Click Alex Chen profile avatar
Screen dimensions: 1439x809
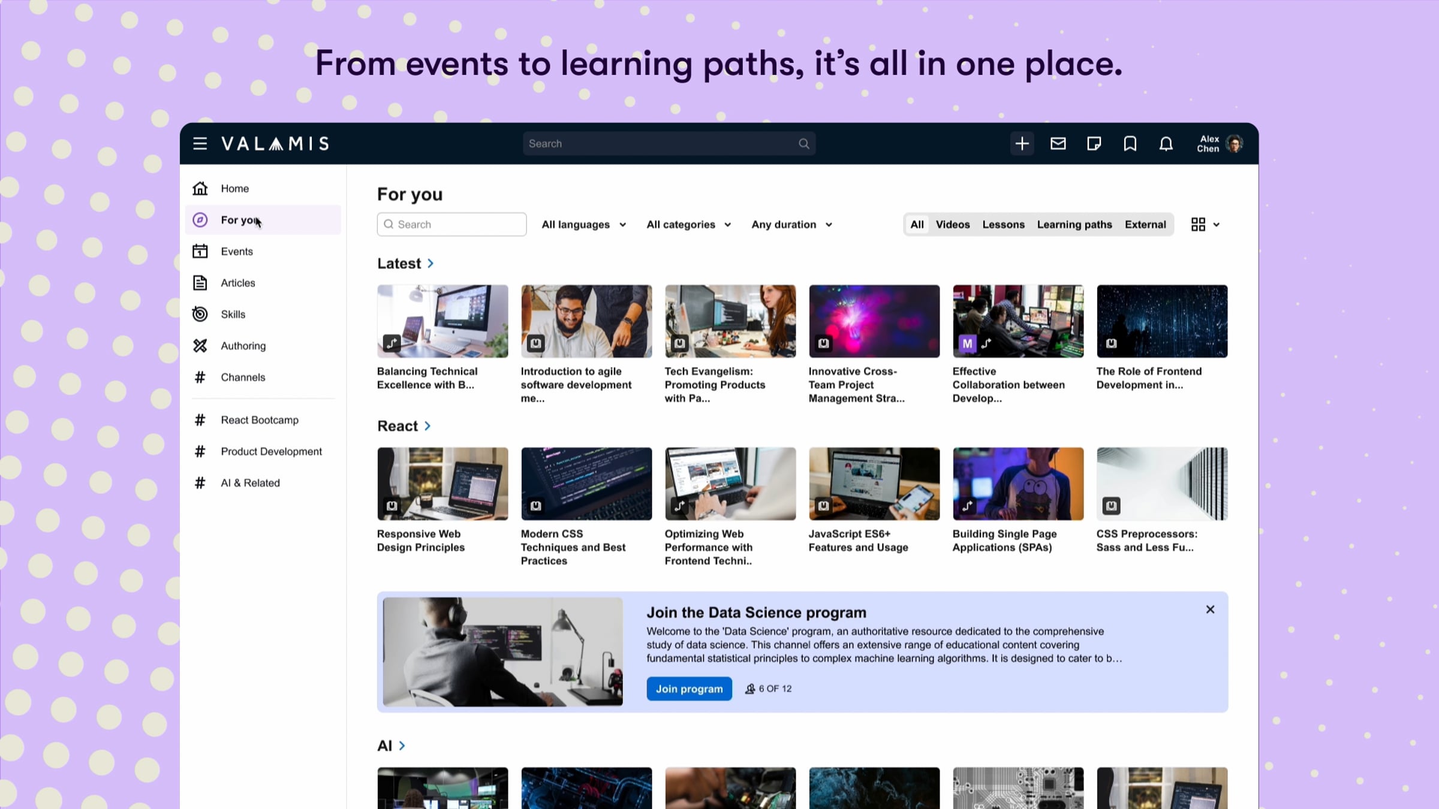click(1234, 144)
